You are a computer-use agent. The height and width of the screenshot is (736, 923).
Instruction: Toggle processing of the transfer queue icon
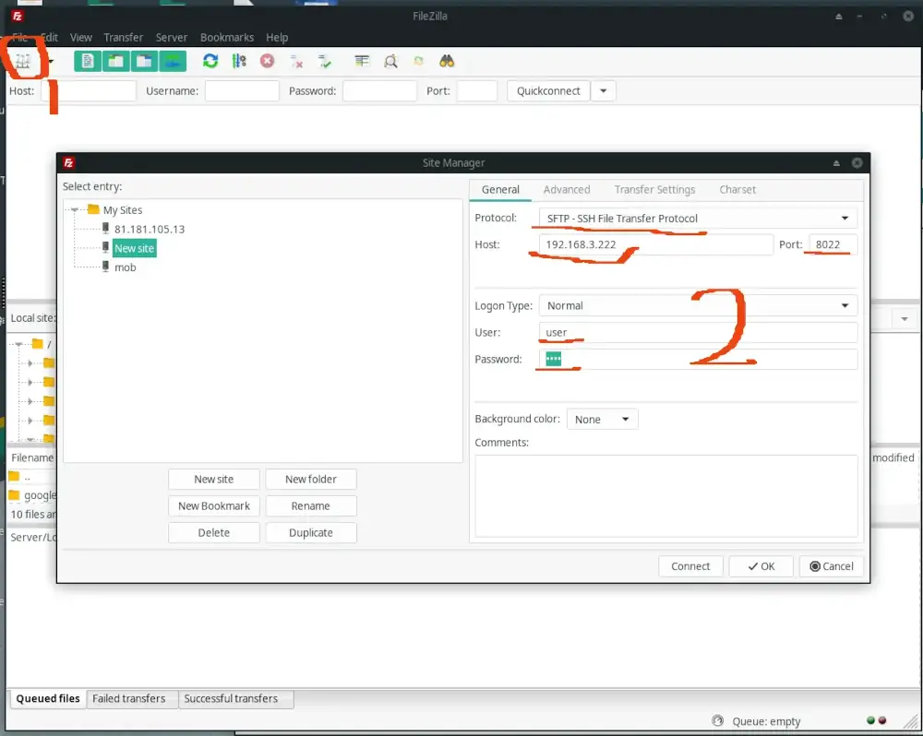click(239, 61)
